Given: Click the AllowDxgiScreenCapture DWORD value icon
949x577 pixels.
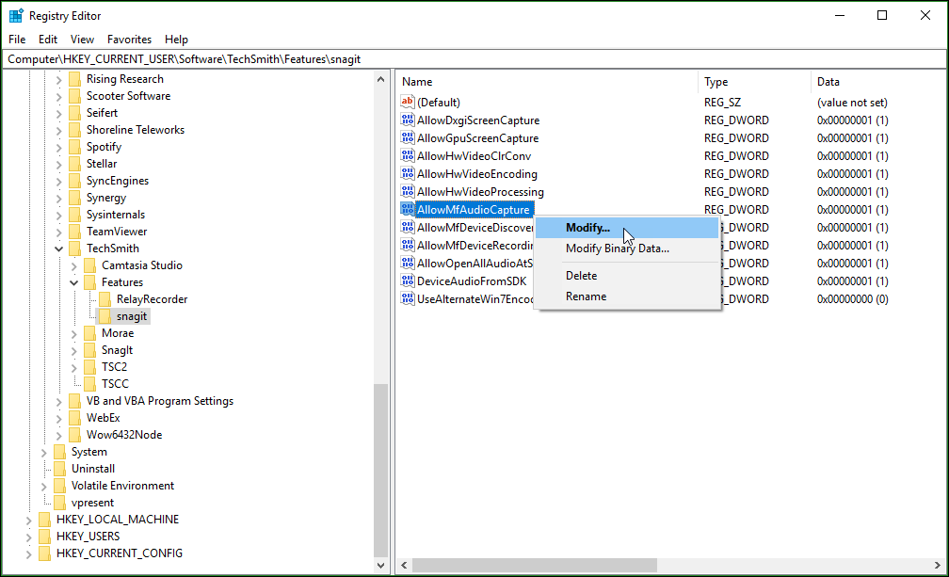Looking at the screenshot, I should [408, 120].
